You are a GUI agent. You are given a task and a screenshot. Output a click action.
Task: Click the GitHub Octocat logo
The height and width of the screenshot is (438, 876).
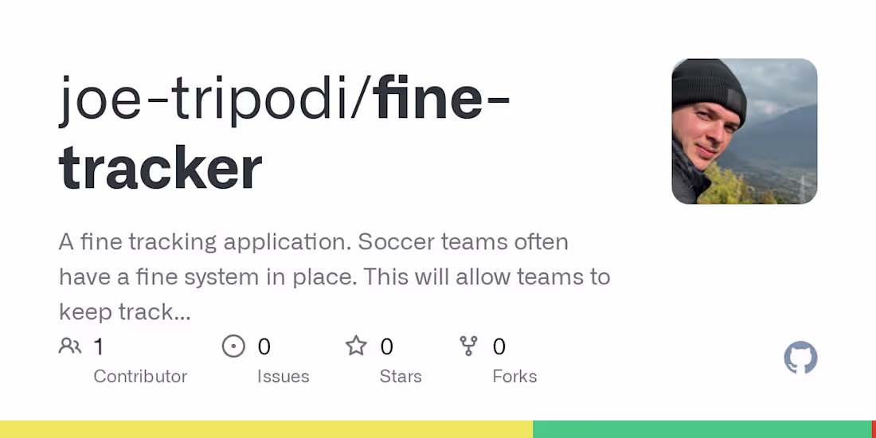[x=800, y=358]
